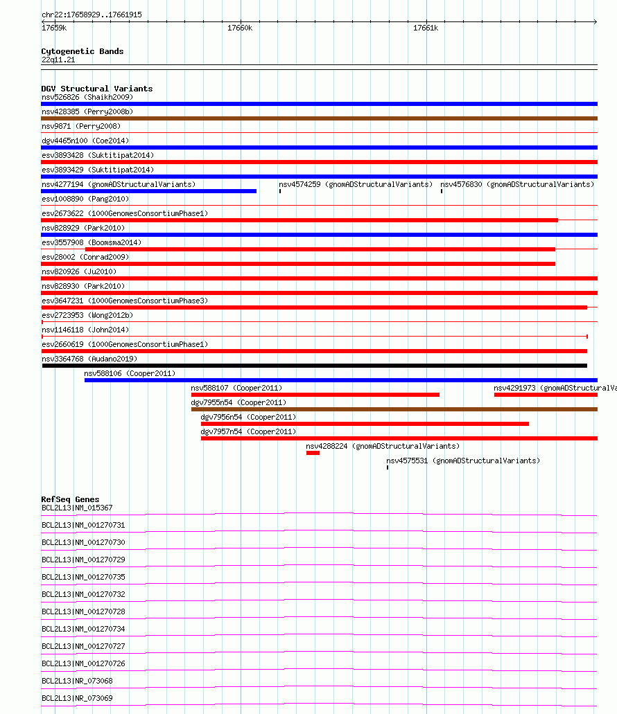The width and height of the screenshot is (617, 714).
Task: Open esv3647231 (1000GenomesConsortiumPhase3) variant
Action: (x=125, y=301)
